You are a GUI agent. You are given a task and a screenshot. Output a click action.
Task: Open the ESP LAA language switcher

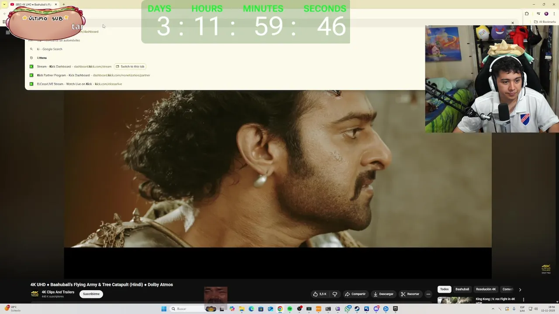click(522, 309)
